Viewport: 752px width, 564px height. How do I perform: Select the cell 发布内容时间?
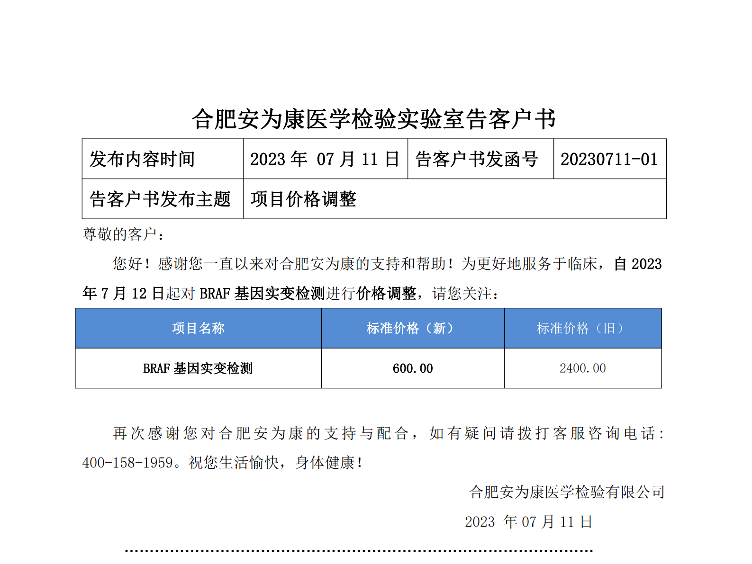[163, 159]
